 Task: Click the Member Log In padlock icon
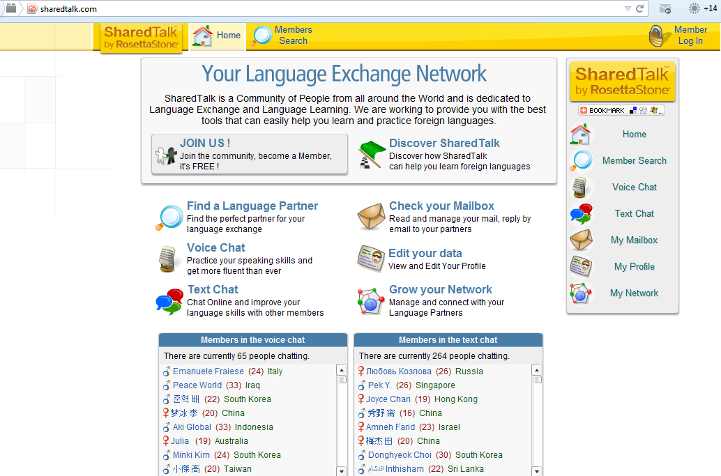pos(660,36)
